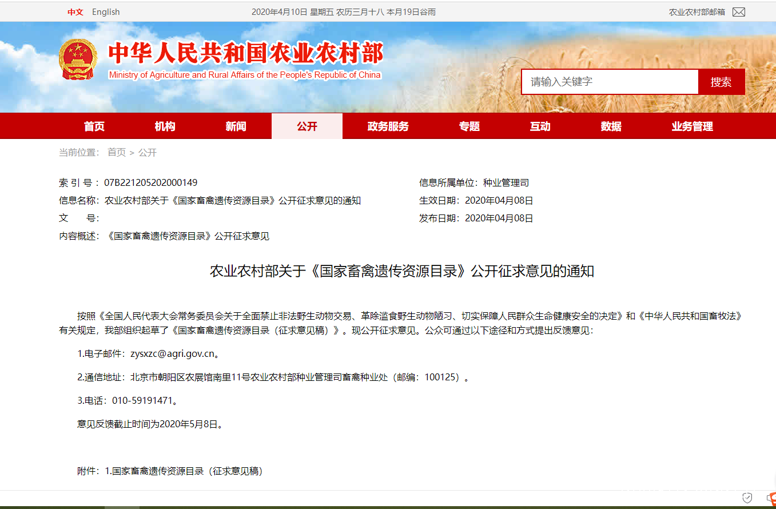Click the 信息名称 value text
The width and height of the screenshot is (776, 509).
pos(233,201)
